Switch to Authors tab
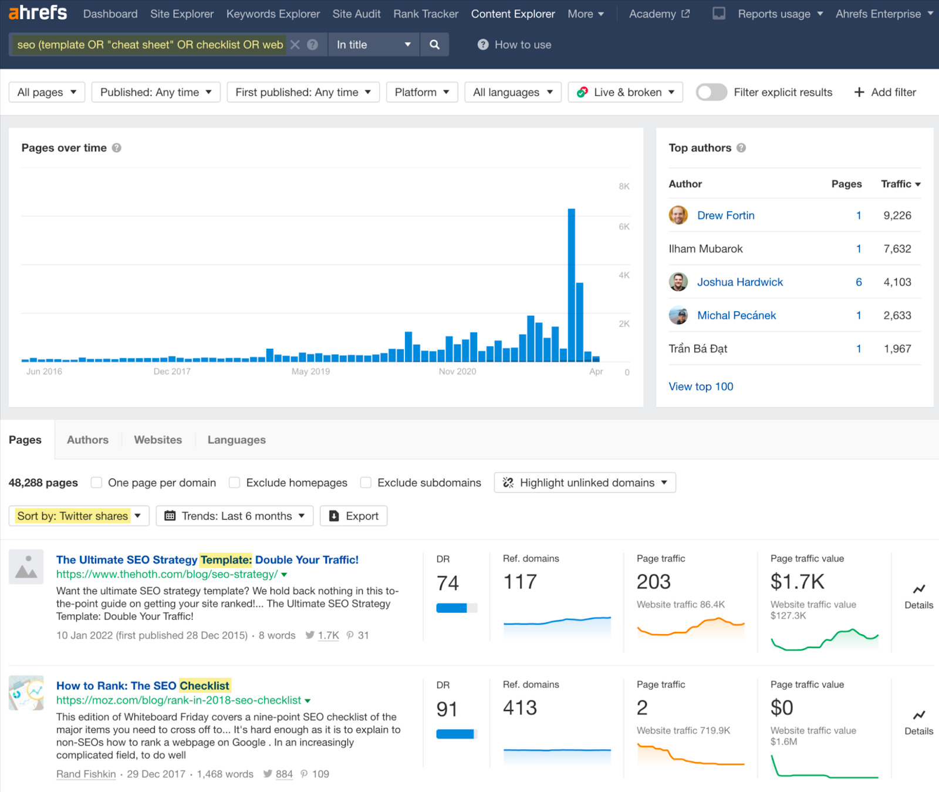This screenshot has height=792, width=939. pos(87,440)
